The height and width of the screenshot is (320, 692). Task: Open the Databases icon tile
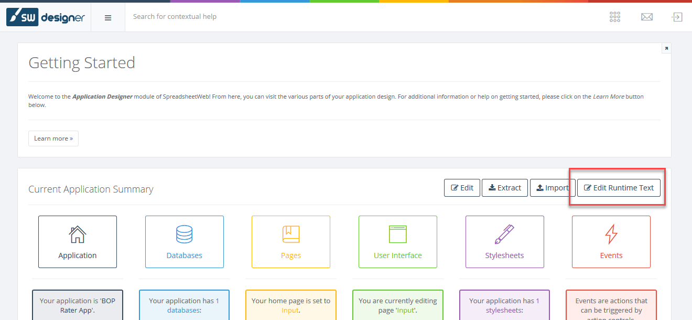pyautogui.click(x=185, y=242)
